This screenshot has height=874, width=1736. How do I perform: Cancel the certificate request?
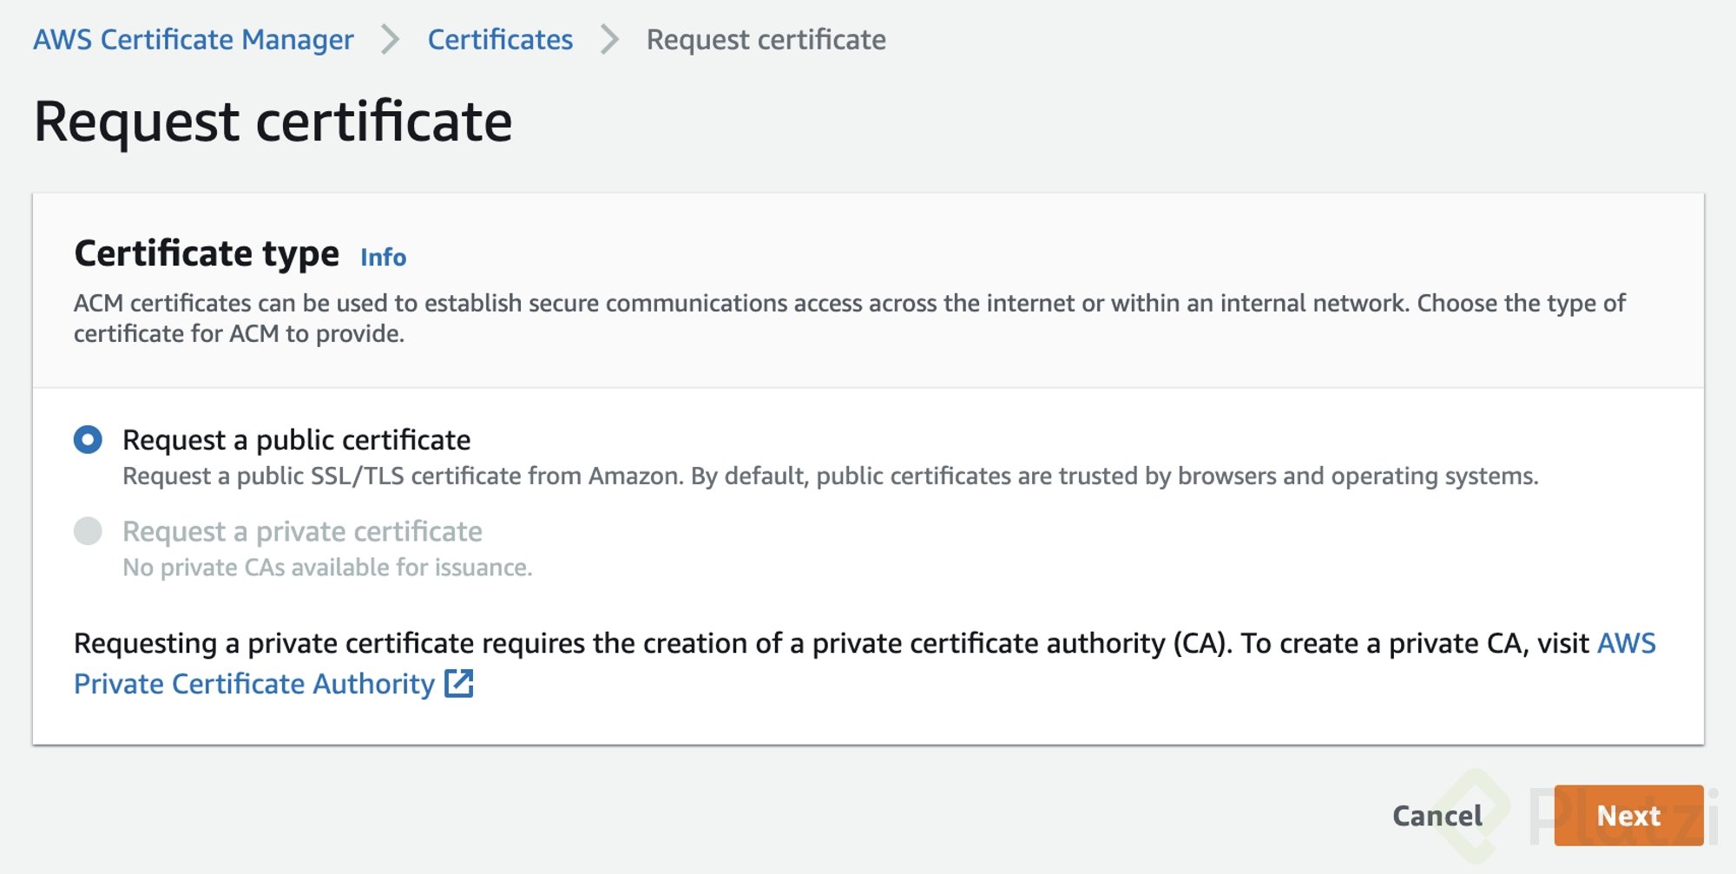[x=1437, y=816]
